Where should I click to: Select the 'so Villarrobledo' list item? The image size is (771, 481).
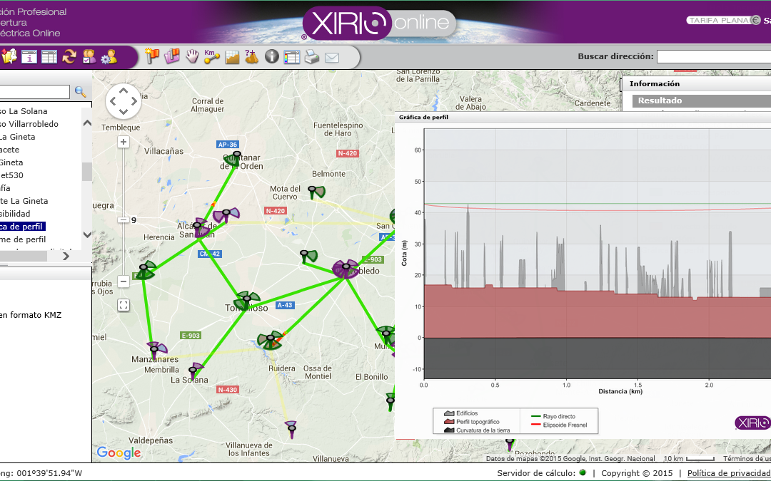[29, 124]
